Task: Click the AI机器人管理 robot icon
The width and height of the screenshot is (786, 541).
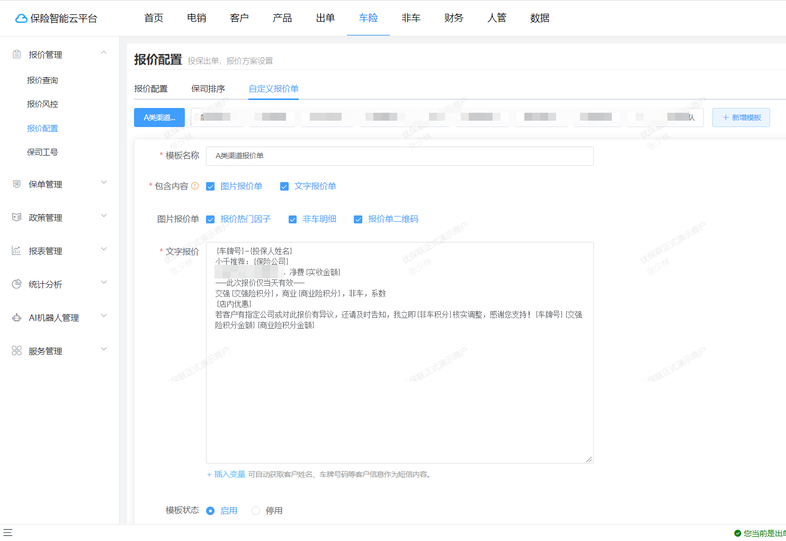Action: (16, 317)
